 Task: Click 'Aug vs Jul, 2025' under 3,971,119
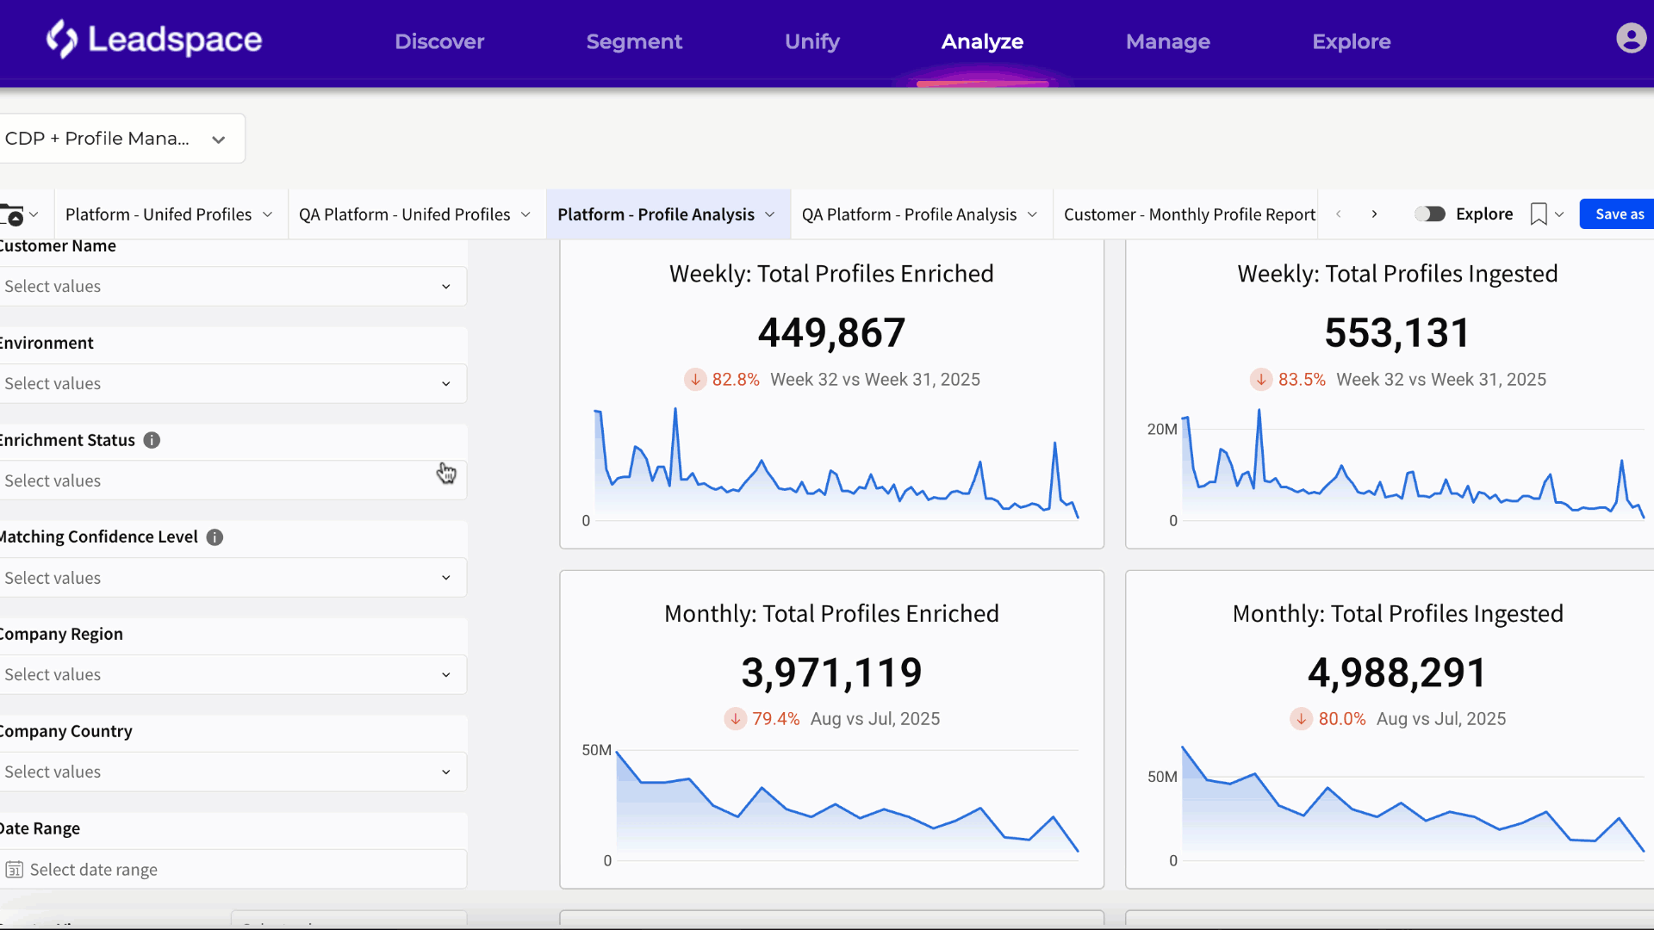click(875, 719)
